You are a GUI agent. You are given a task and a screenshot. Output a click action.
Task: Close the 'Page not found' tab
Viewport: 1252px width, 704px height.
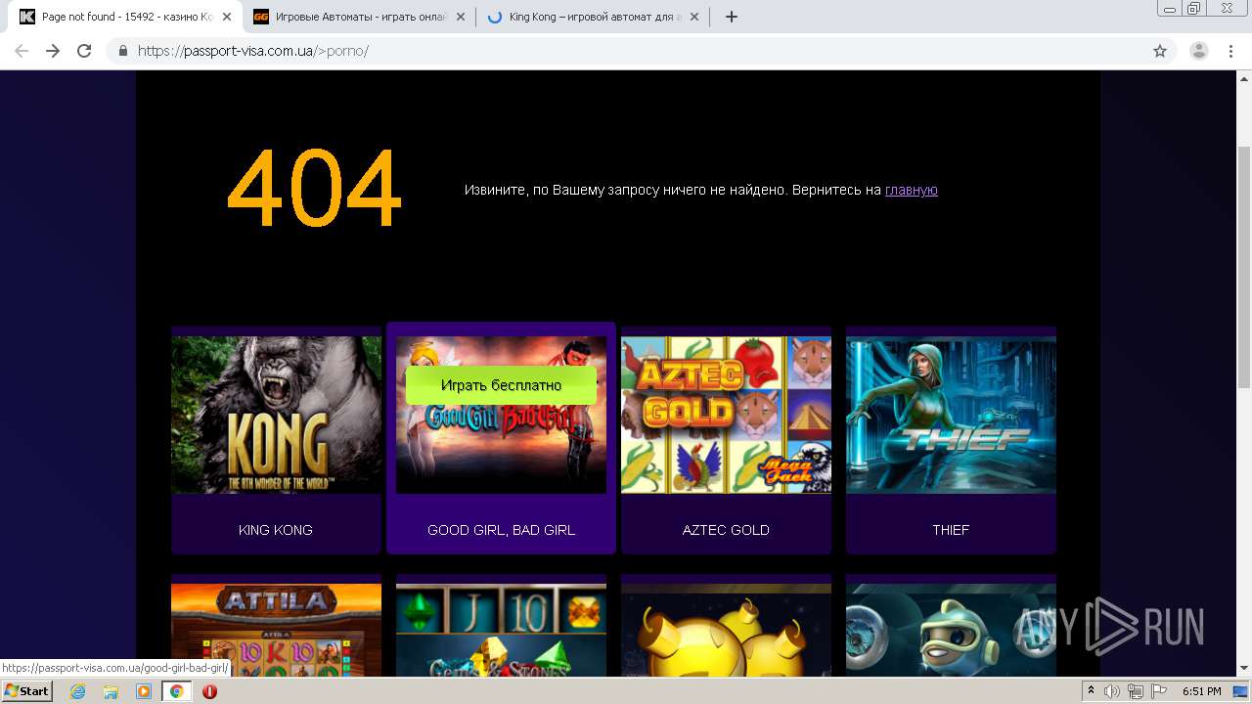227,17
